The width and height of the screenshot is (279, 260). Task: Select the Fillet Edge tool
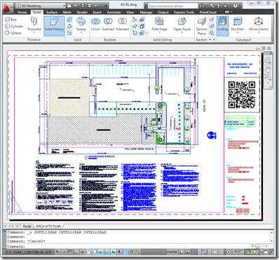click(x=159, y=24)
